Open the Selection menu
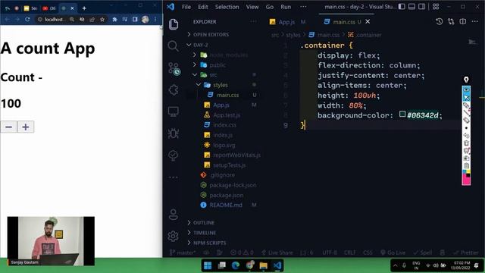This screenshot has width=485, height=273. tap(227, 7)
